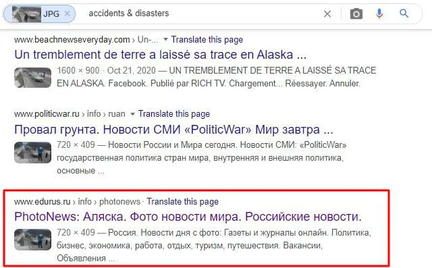Open the "Провал грунта" PoliticWar result
The height and width of the screenshot is (268, 432).
tap(174, 129)
